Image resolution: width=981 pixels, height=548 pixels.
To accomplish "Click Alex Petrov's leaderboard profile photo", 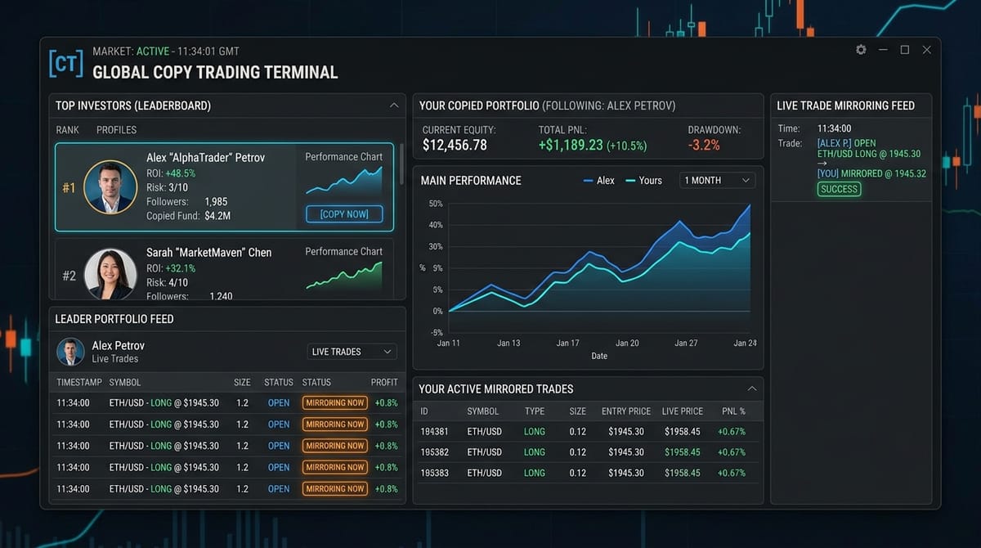I will tap(110, 187).
